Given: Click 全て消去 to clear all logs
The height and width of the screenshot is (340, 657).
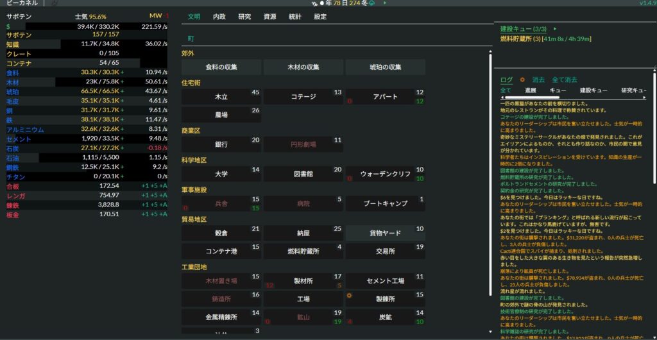Looking at the screenshot, I should (565, 80).
